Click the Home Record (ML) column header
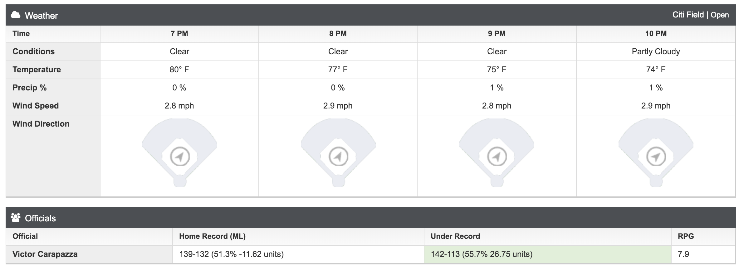The width and height of the screenshot is (739, 275). [212, 236]
